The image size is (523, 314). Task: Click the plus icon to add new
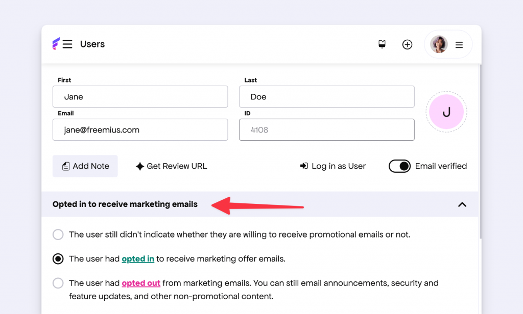coord(407,44)
